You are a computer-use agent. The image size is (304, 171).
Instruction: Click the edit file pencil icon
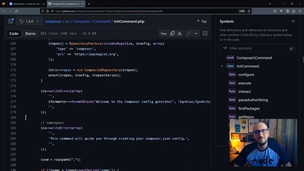pyautogui.click(x=189, y=33)
